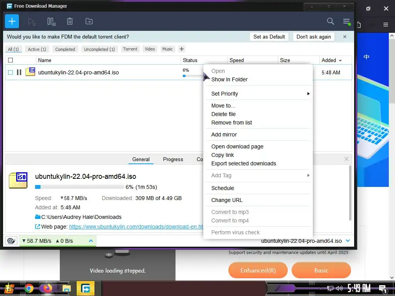Click the move-to-folder toolbar icon
The image size is (395, 296).
pyautogui.click(x=89, y=22)
